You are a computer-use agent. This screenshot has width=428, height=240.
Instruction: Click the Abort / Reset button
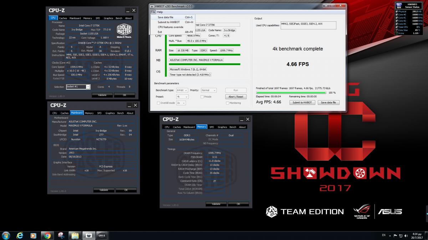pyautogui.click(x=236, y=97)
